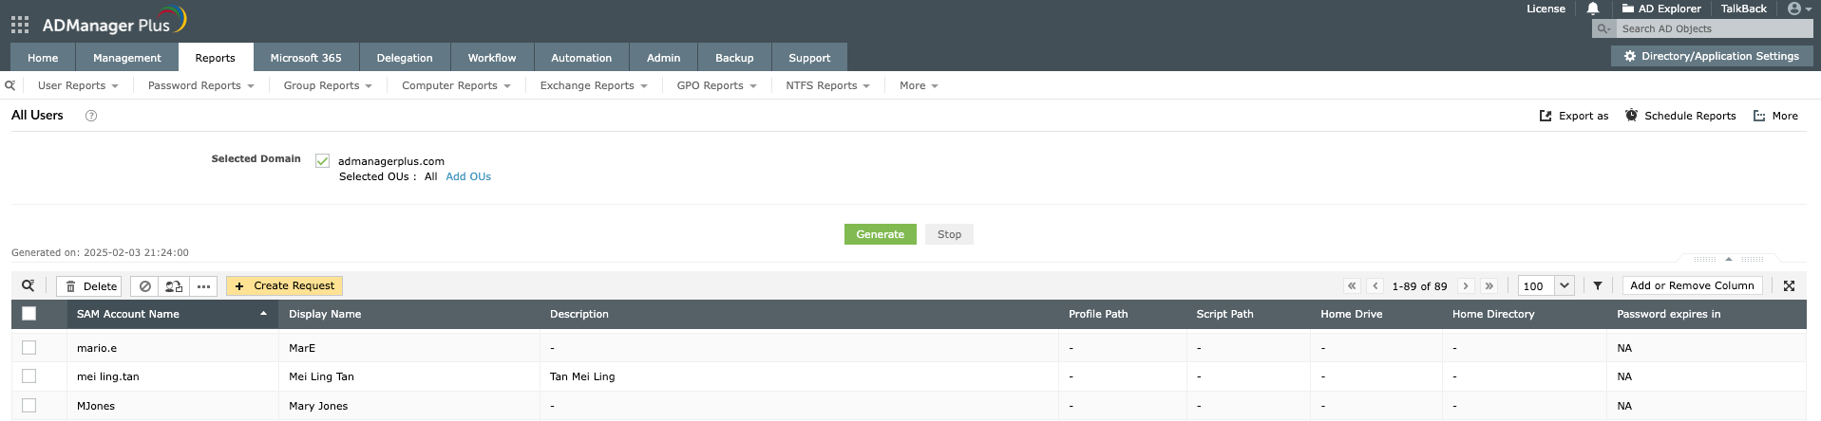Screen dimensions: 1821x421
Task: Open the TalkBack link
Action: coord(1743,9)
